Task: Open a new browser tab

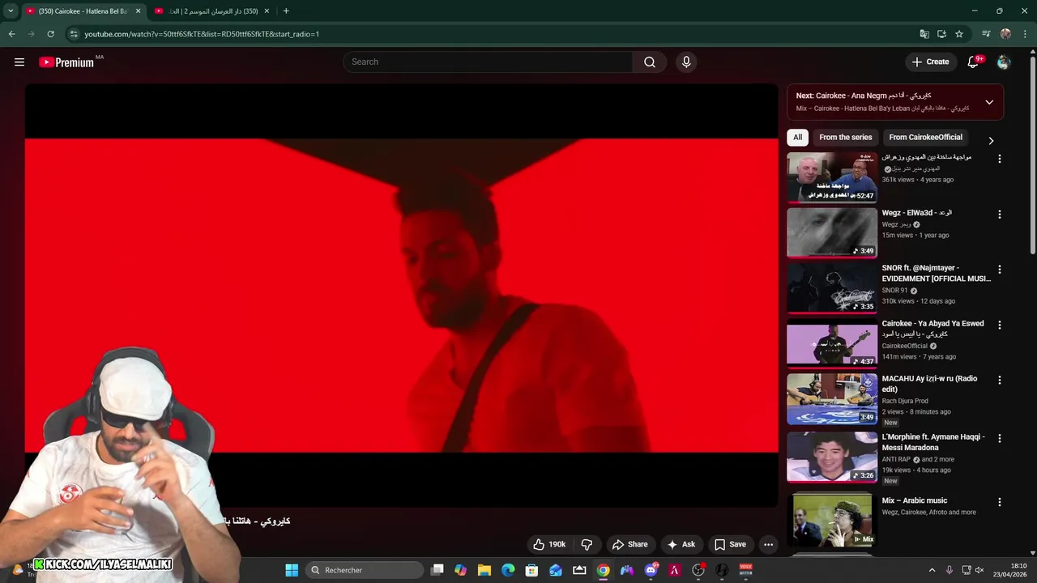Action: coord(286,11)
